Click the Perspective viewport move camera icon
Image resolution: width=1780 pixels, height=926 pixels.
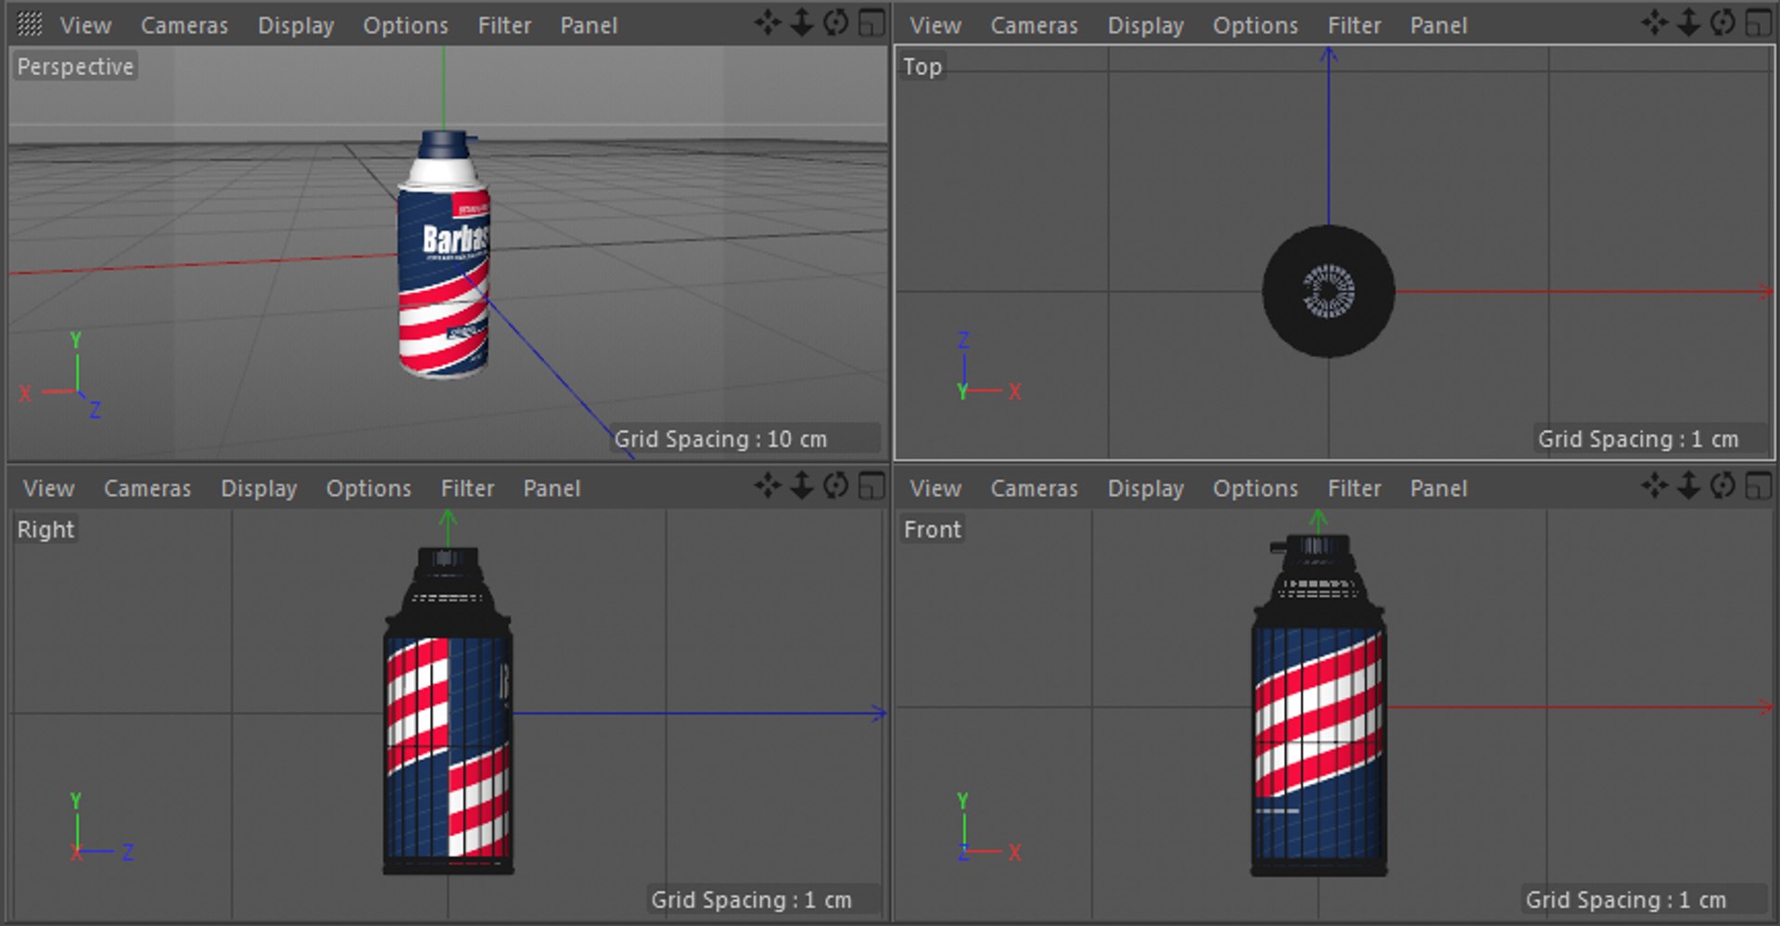click(768, 22)
